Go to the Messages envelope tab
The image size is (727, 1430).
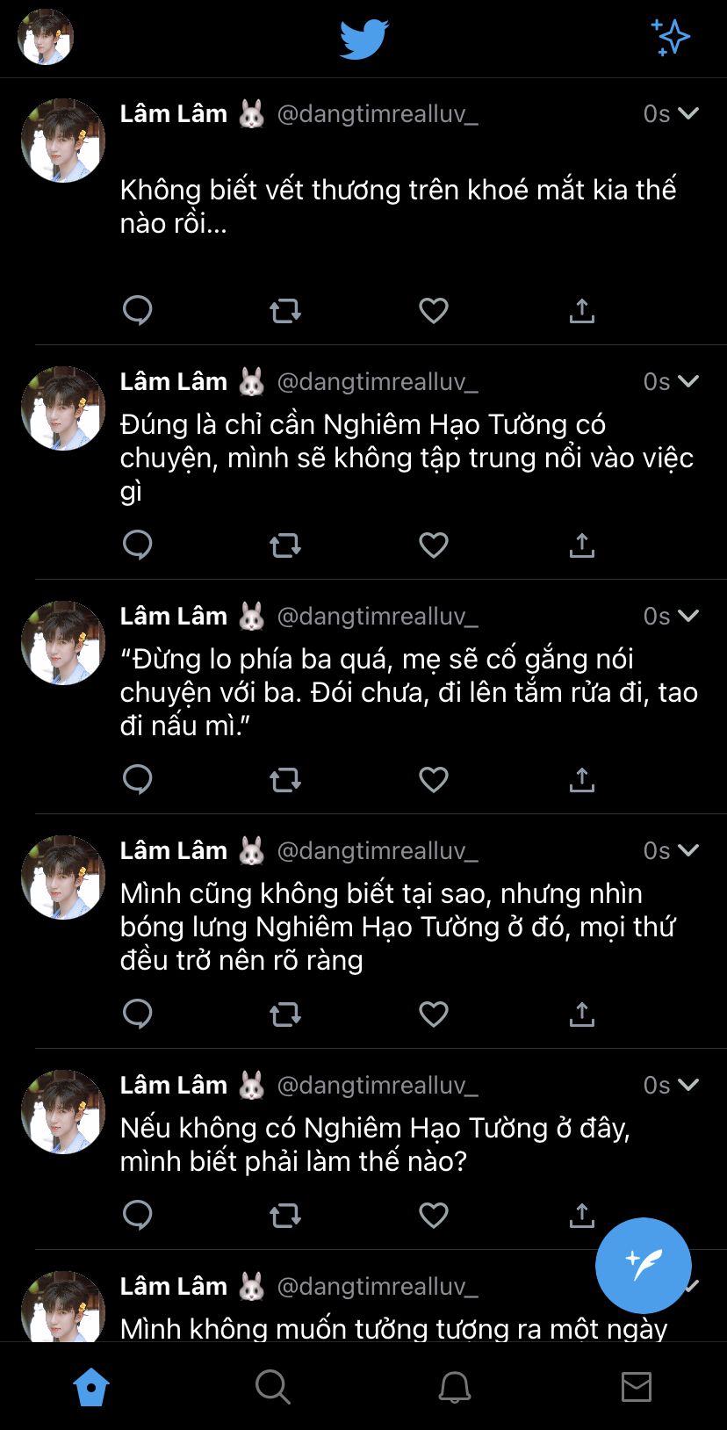click(636, 1387)
